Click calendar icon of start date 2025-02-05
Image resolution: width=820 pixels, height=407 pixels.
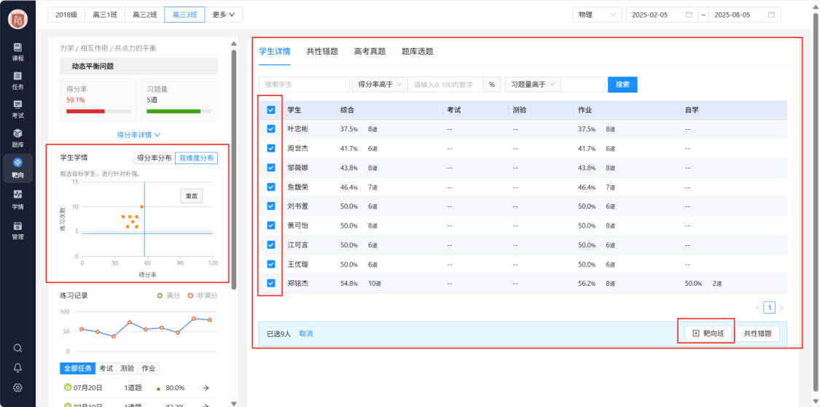click(x=690, y=15)
